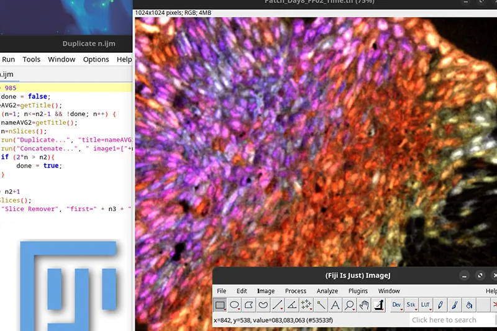Viewport: 497px width, 331px height.
Task: Select the Hand scrolling tool
Action: pyautogui.click(x=364, y=305)
